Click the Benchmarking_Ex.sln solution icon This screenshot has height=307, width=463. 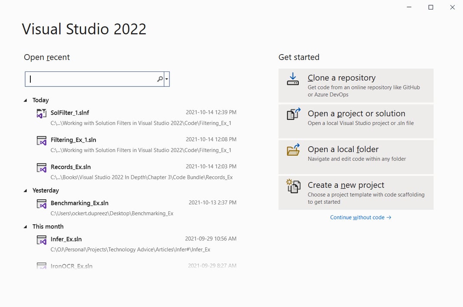[41, 204]
